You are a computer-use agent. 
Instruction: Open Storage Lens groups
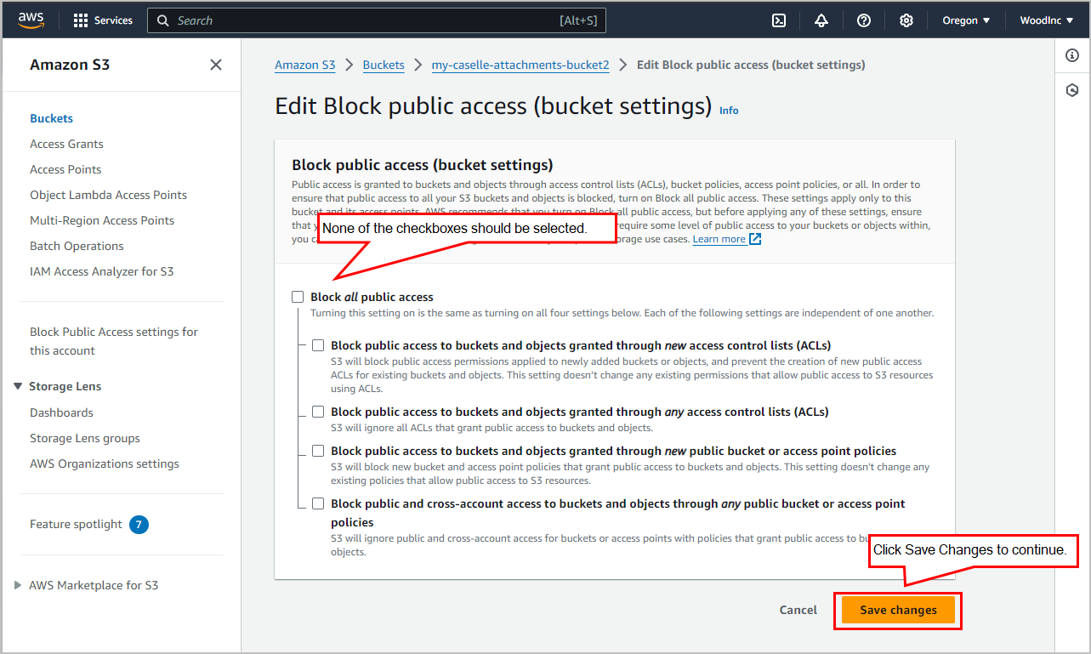point(85,438)
